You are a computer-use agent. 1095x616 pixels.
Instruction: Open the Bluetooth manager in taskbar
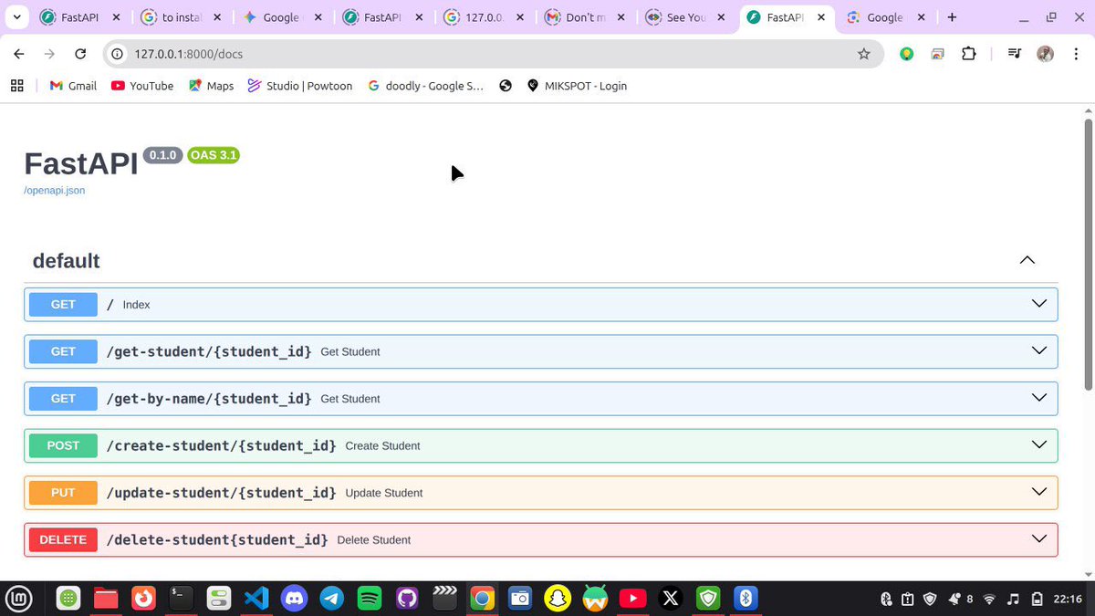point(746,599)
